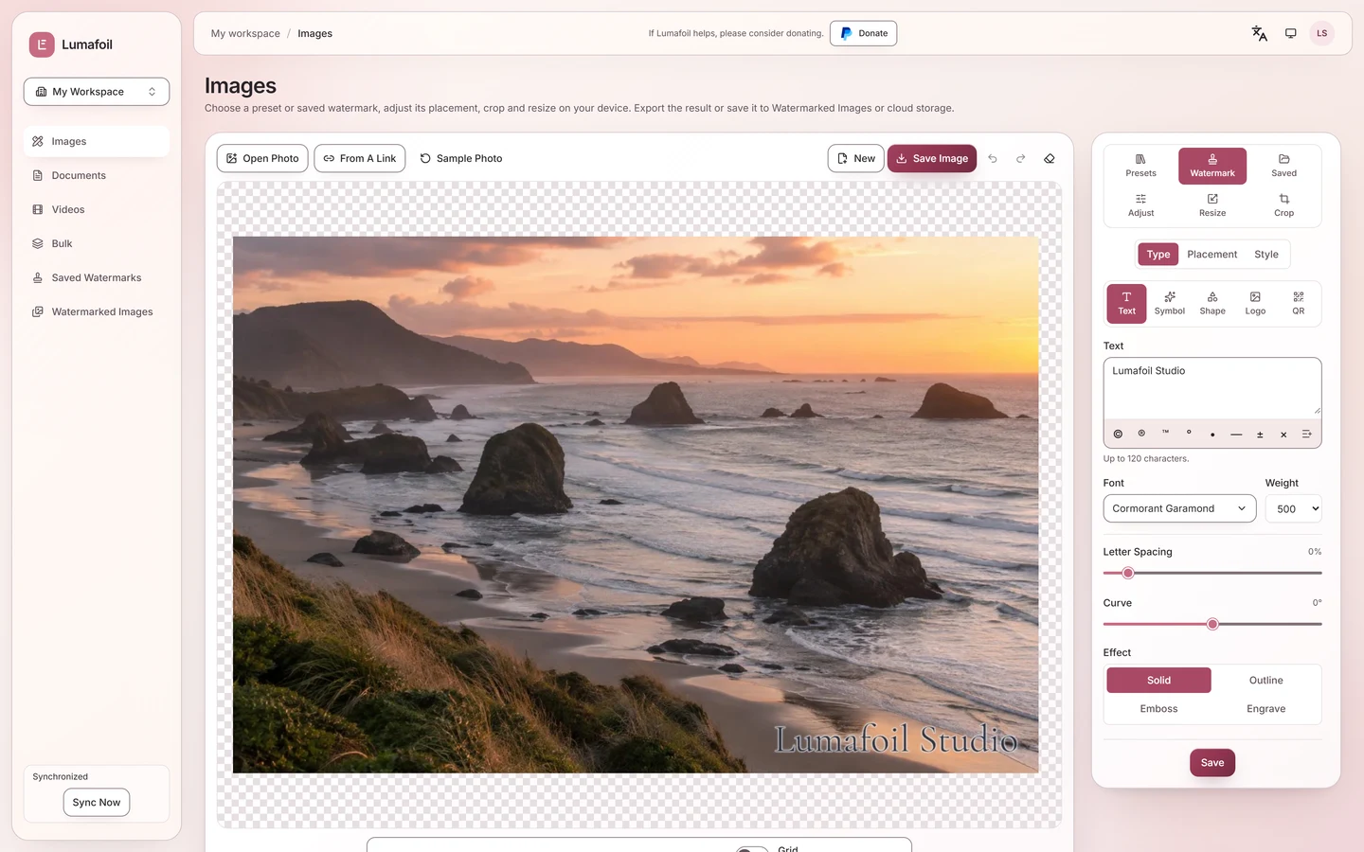Image resolution: width=1364 pixels, height=852 pixels.
Task: Open the Presets panel
Action: [1140, 166]
